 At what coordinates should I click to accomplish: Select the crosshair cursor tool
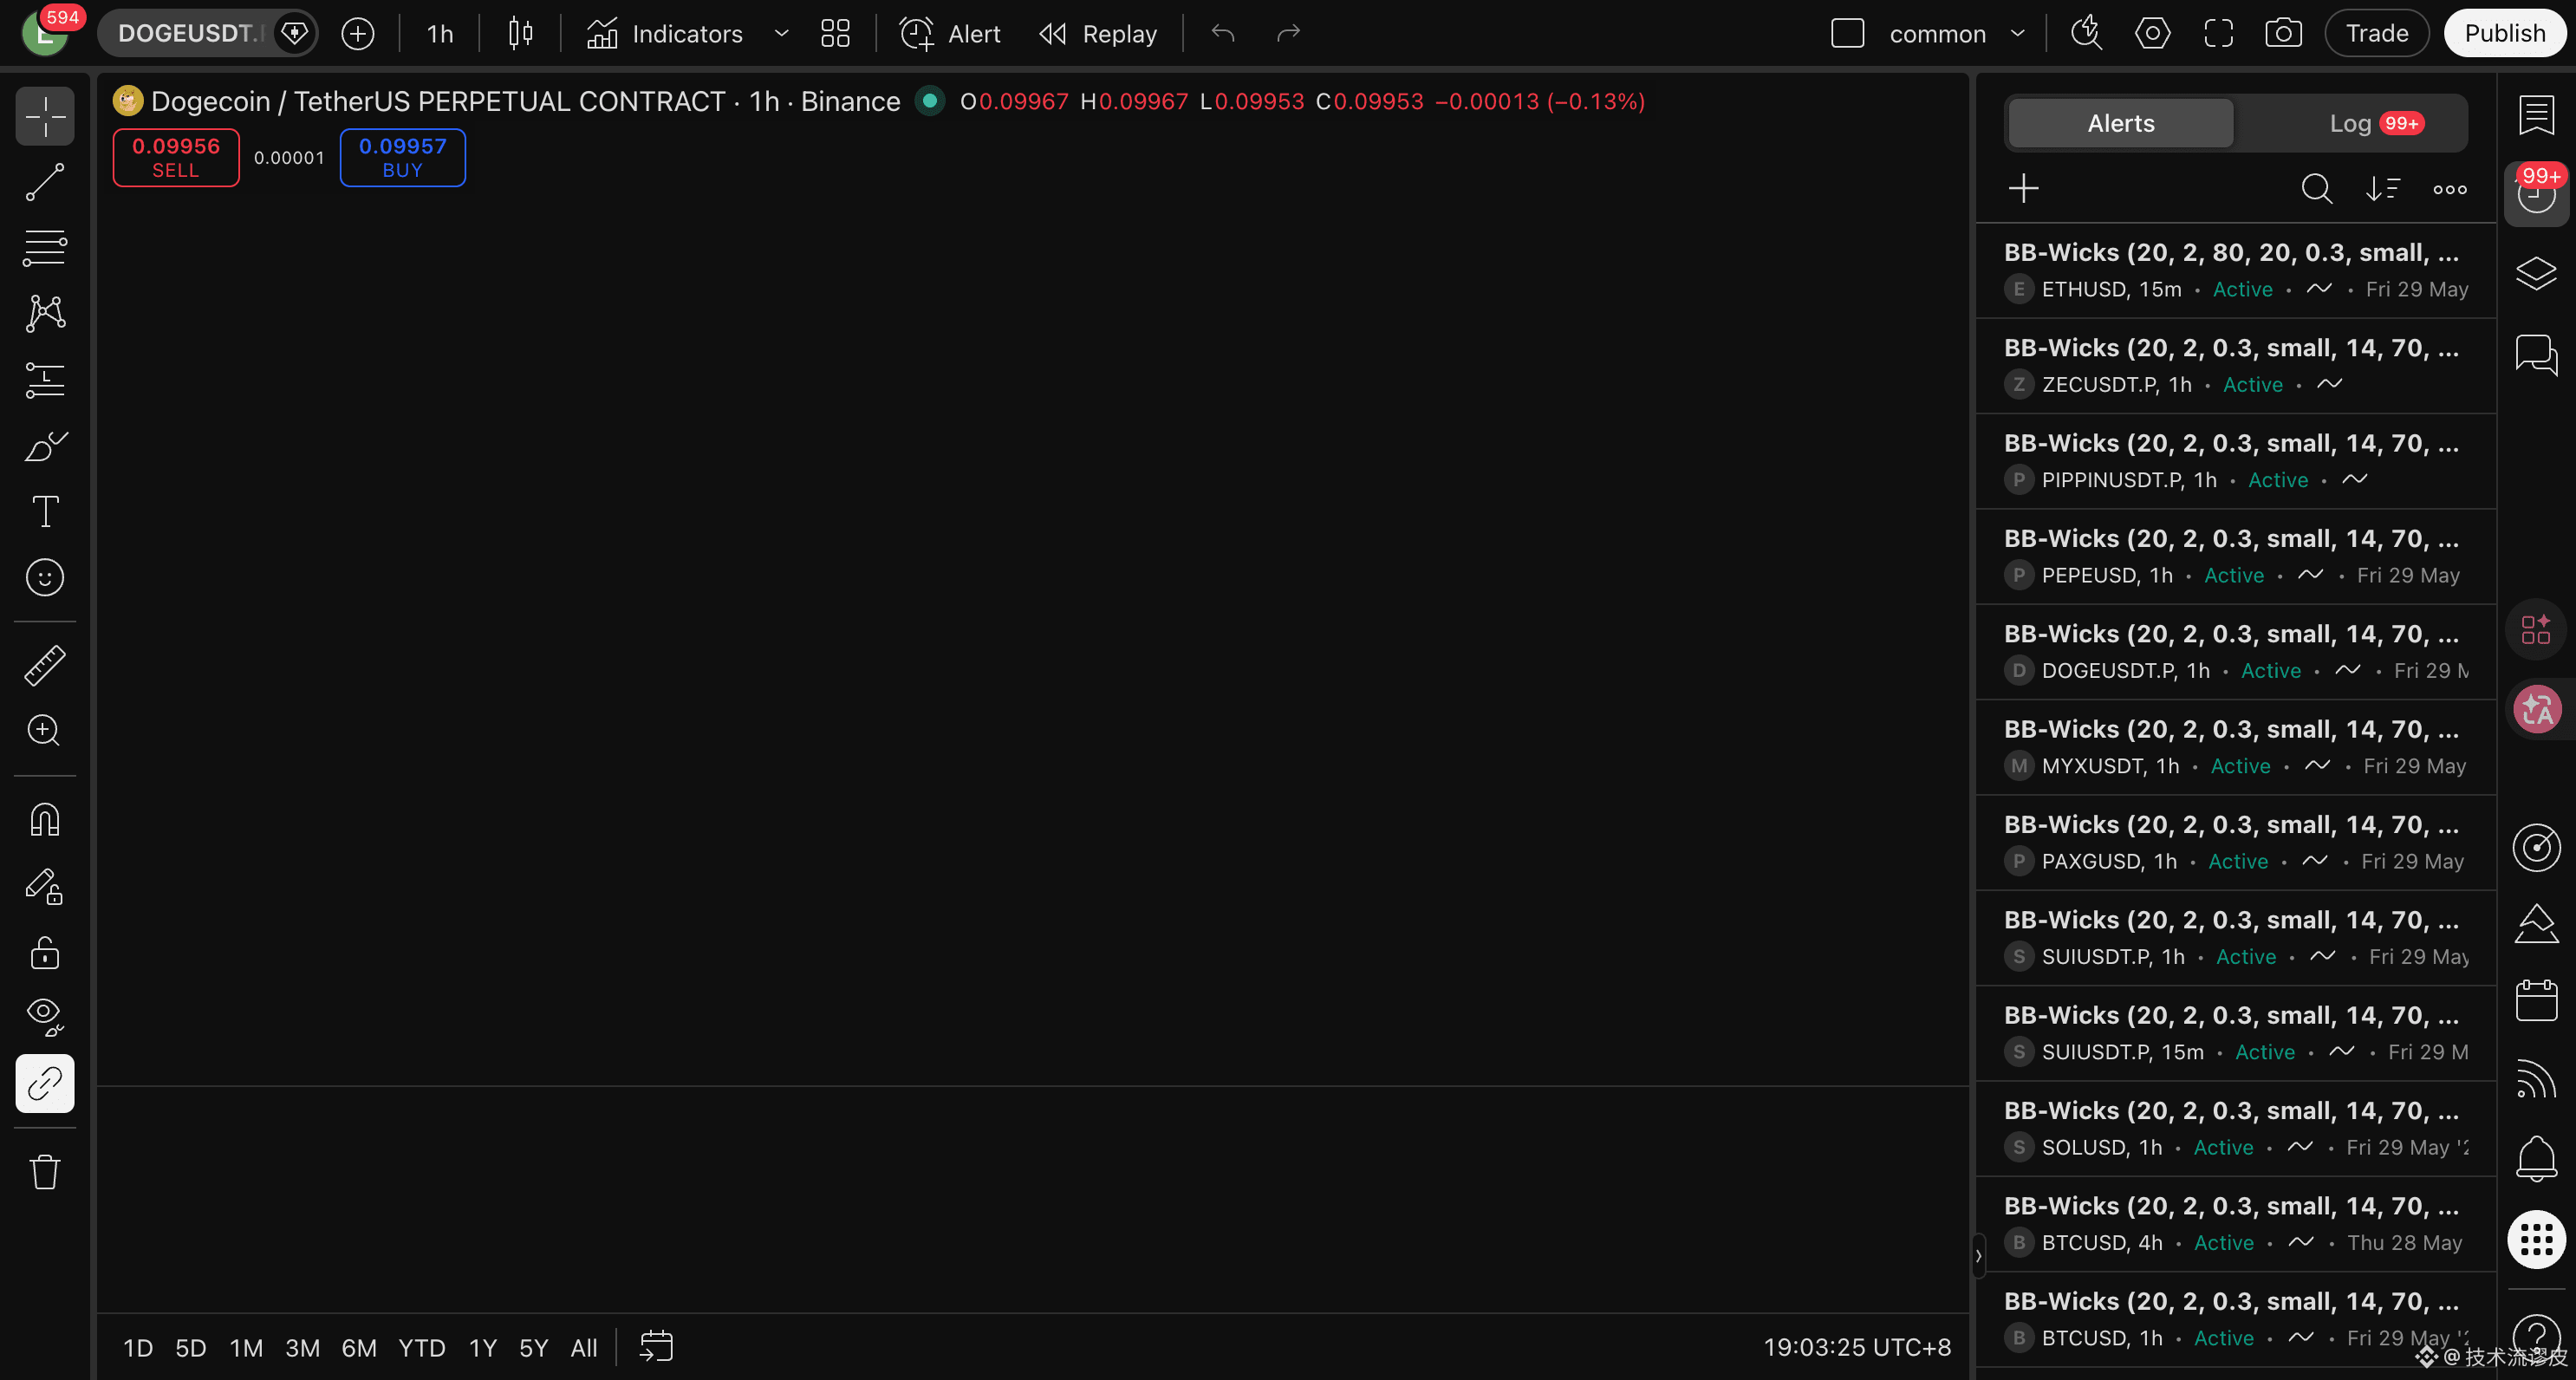click(45, 117)
